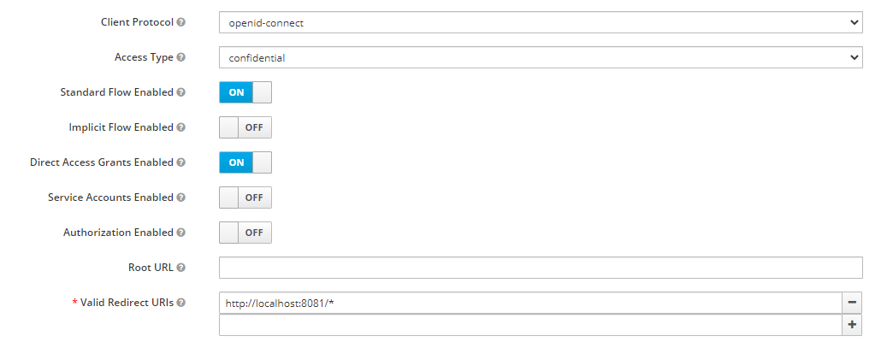Click help icon beside Client Protocol
Viewport: 893px width, 342px height.
click(x=180, y=22)
